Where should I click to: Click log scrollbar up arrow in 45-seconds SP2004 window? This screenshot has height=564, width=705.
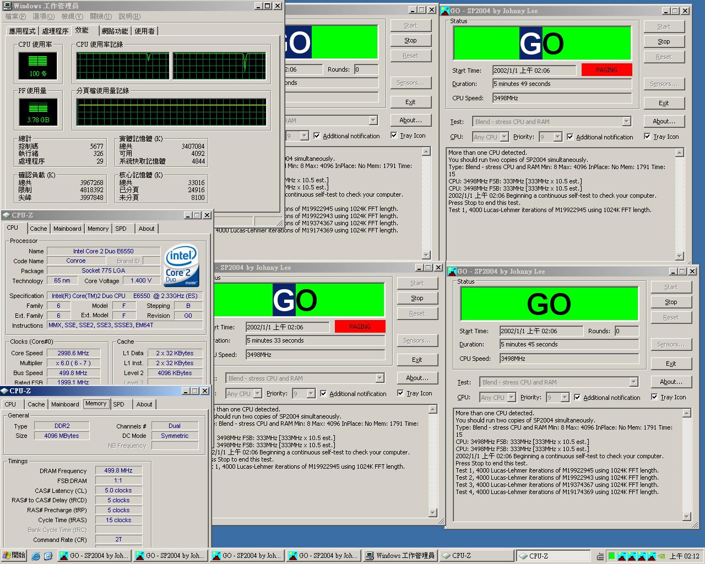coord(687,413)
